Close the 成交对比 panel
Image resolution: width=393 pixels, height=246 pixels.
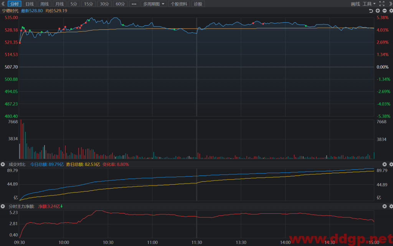385,164
